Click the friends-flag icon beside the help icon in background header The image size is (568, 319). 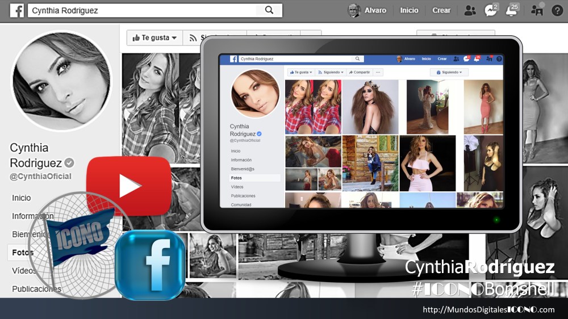pyautogui.click(x=537, y=10)
